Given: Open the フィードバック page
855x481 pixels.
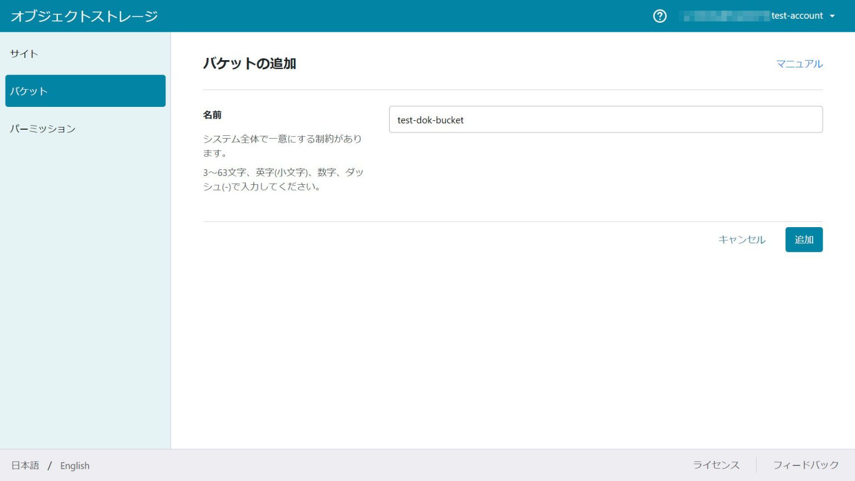Looking at the screenshot, I should pos(805,464).
